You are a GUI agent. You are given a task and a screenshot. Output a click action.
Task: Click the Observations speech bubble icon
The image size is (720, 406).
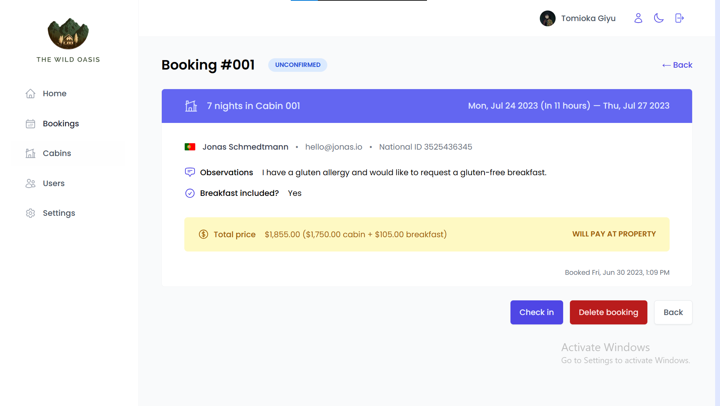(190, 172)
